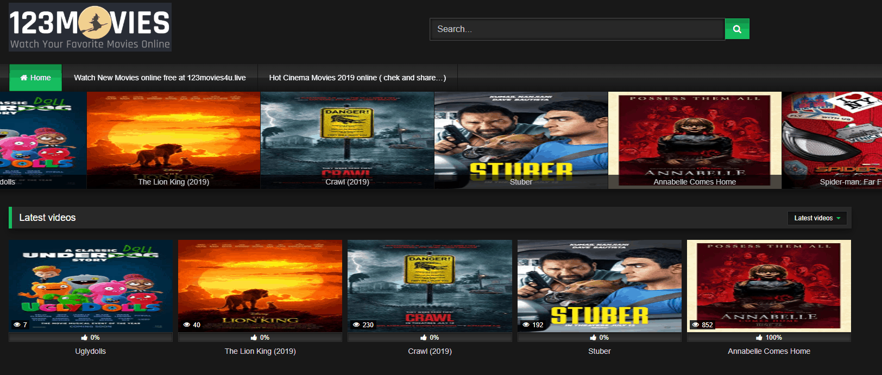Open Stuber thumbnail in Latest videos grid
The height and width of the screenshot is (375, 882).
coord(600,286)
